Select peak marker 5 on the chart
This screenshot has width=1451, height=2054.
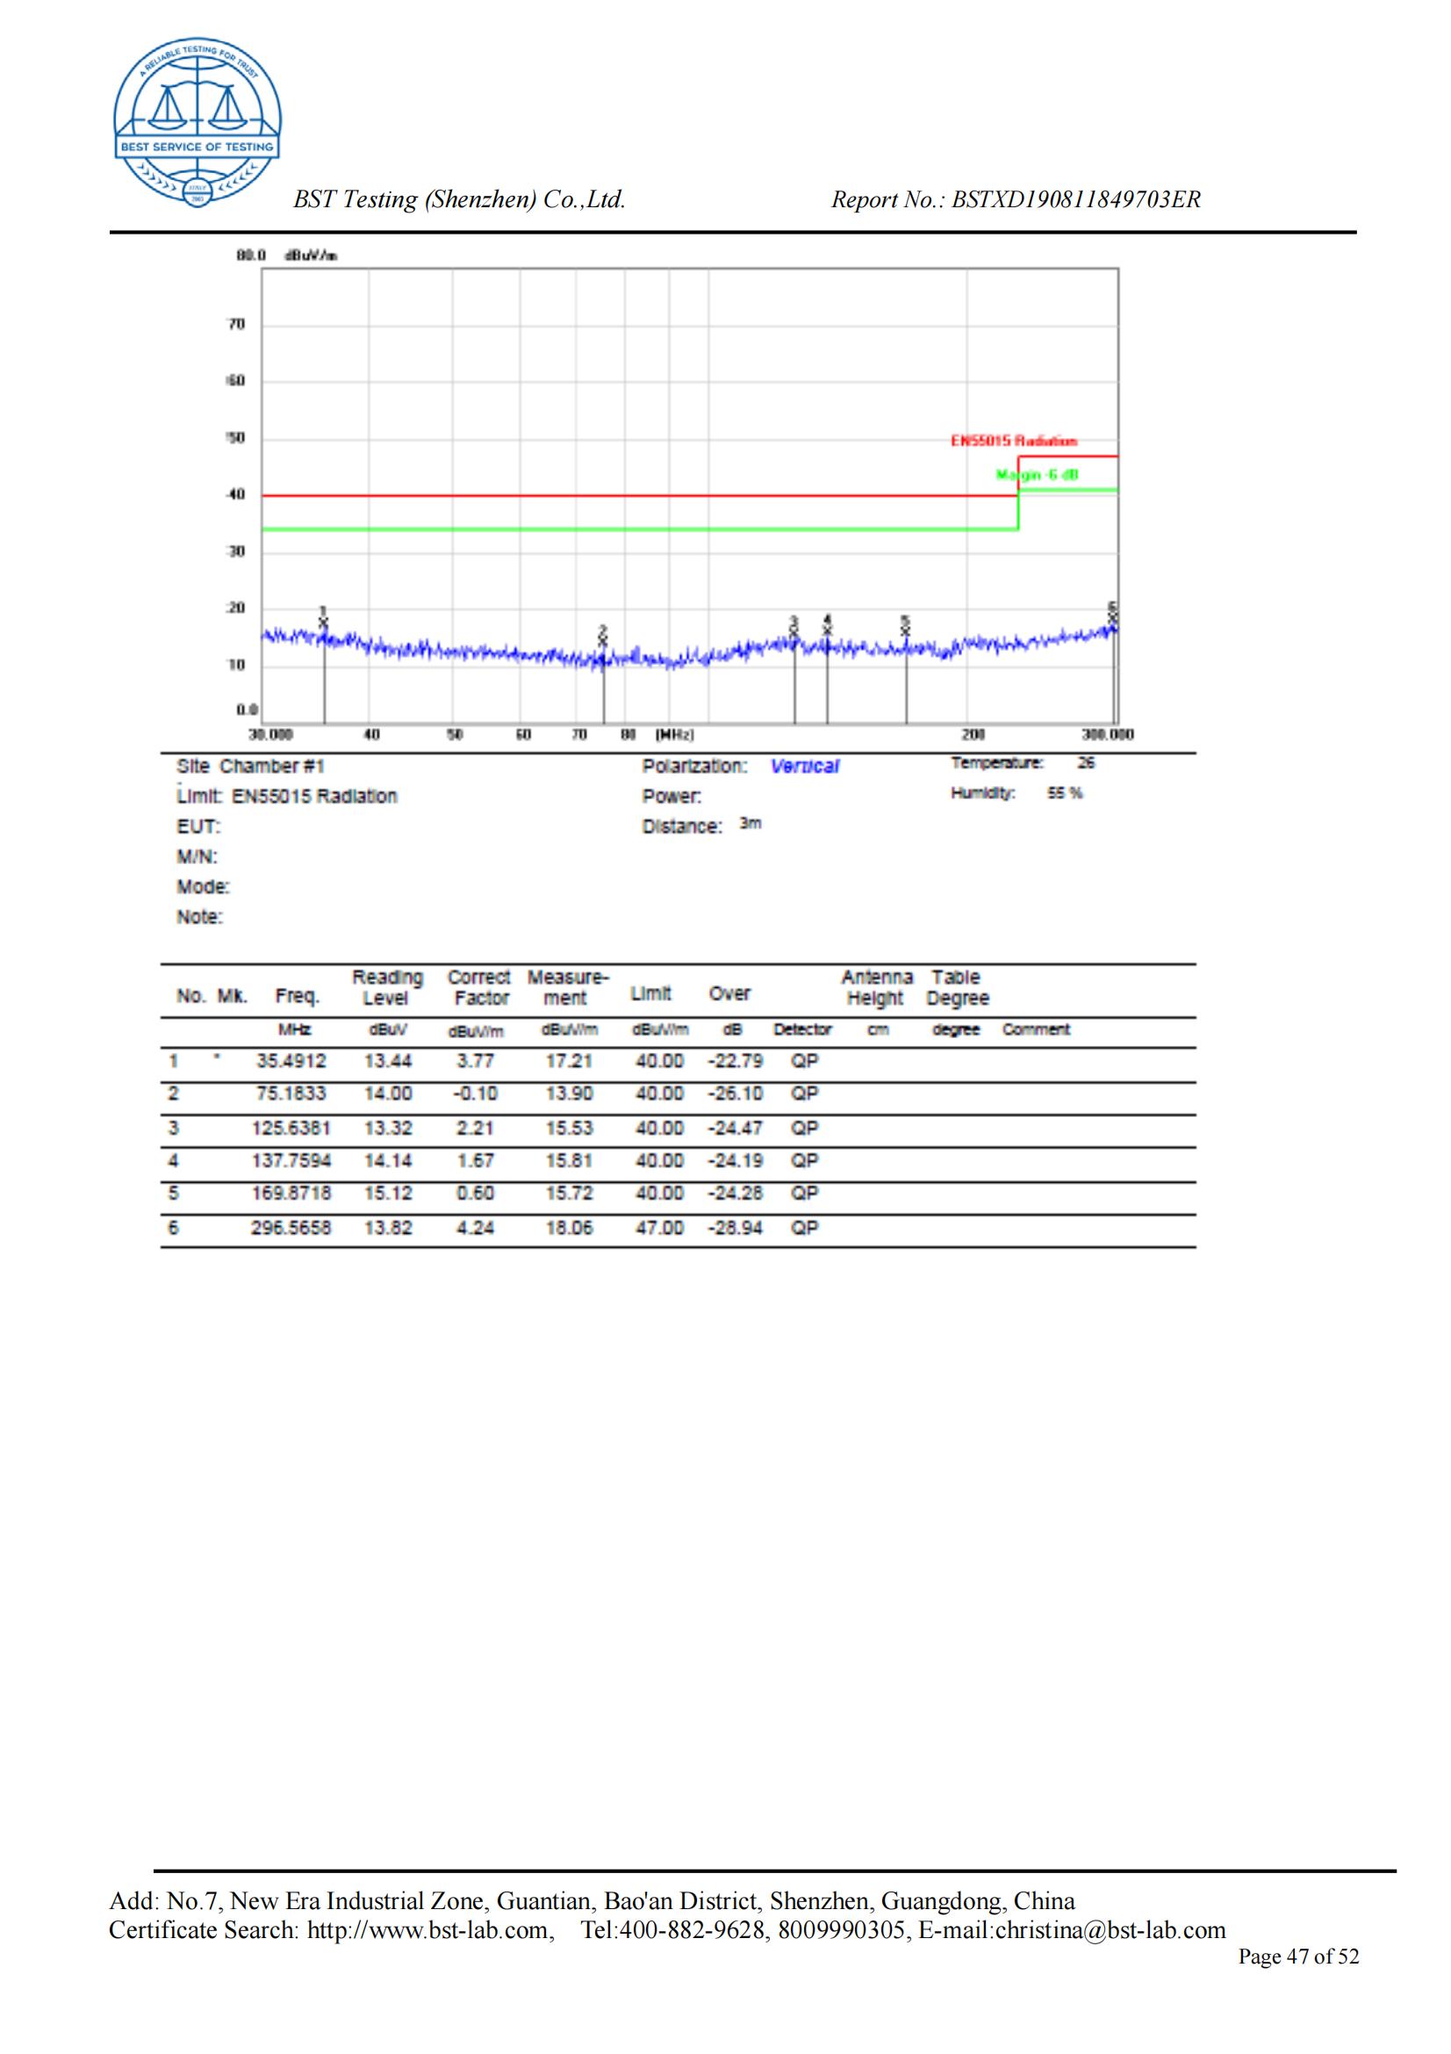pos(905,628)
